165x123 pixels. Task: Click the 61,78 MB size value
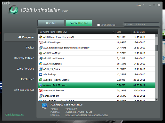tap(121, 69)
